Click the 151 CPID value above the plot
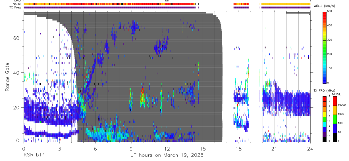Image resolution: width=349 pixels, height=161 pixels. (x=167, y=1)
